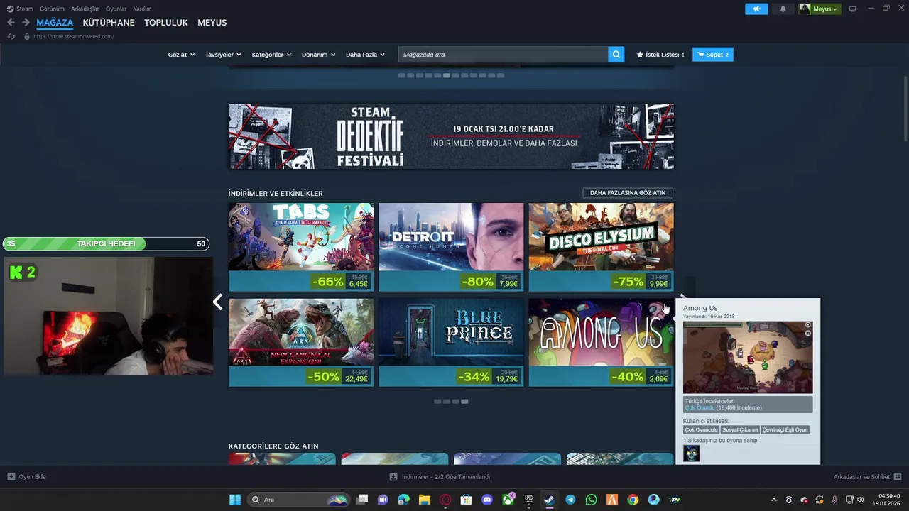Click the Sosyal Çıkarım tag
This screenshot has height=511, width=909.
(740, 429)
